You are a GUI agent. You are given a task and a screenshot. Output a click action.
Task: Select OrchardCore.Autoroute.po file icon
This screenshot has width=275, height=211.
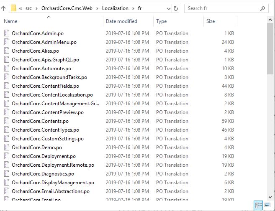7,68
